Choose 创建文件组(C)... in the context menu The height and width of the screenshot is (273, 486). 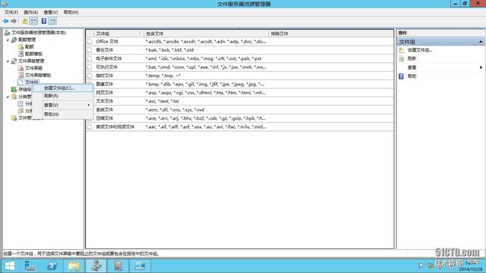click(x=63, y=88)
